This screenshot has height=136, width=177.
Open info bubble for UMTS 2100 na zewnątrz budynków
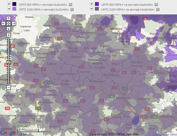[x=158, y=10]
